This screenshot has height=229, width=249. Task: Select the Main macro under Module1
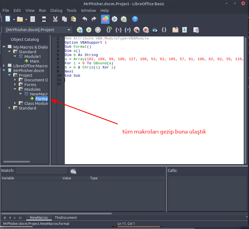pos(34,61)
